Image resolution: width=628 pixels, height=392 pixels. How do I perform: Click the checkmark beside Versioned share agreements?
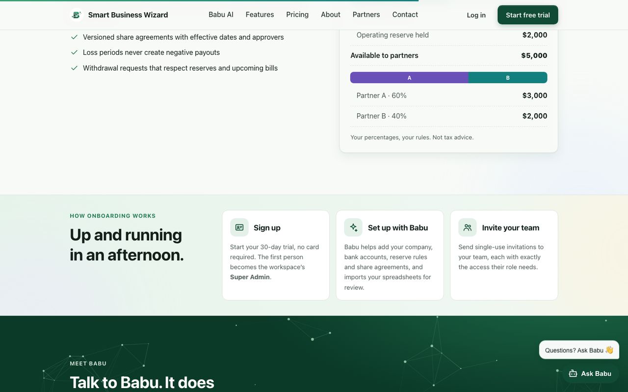click(x=74, y=37)
